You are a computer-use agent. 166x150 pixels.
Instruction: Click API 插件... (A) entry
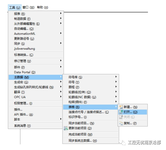pos(36,114)
